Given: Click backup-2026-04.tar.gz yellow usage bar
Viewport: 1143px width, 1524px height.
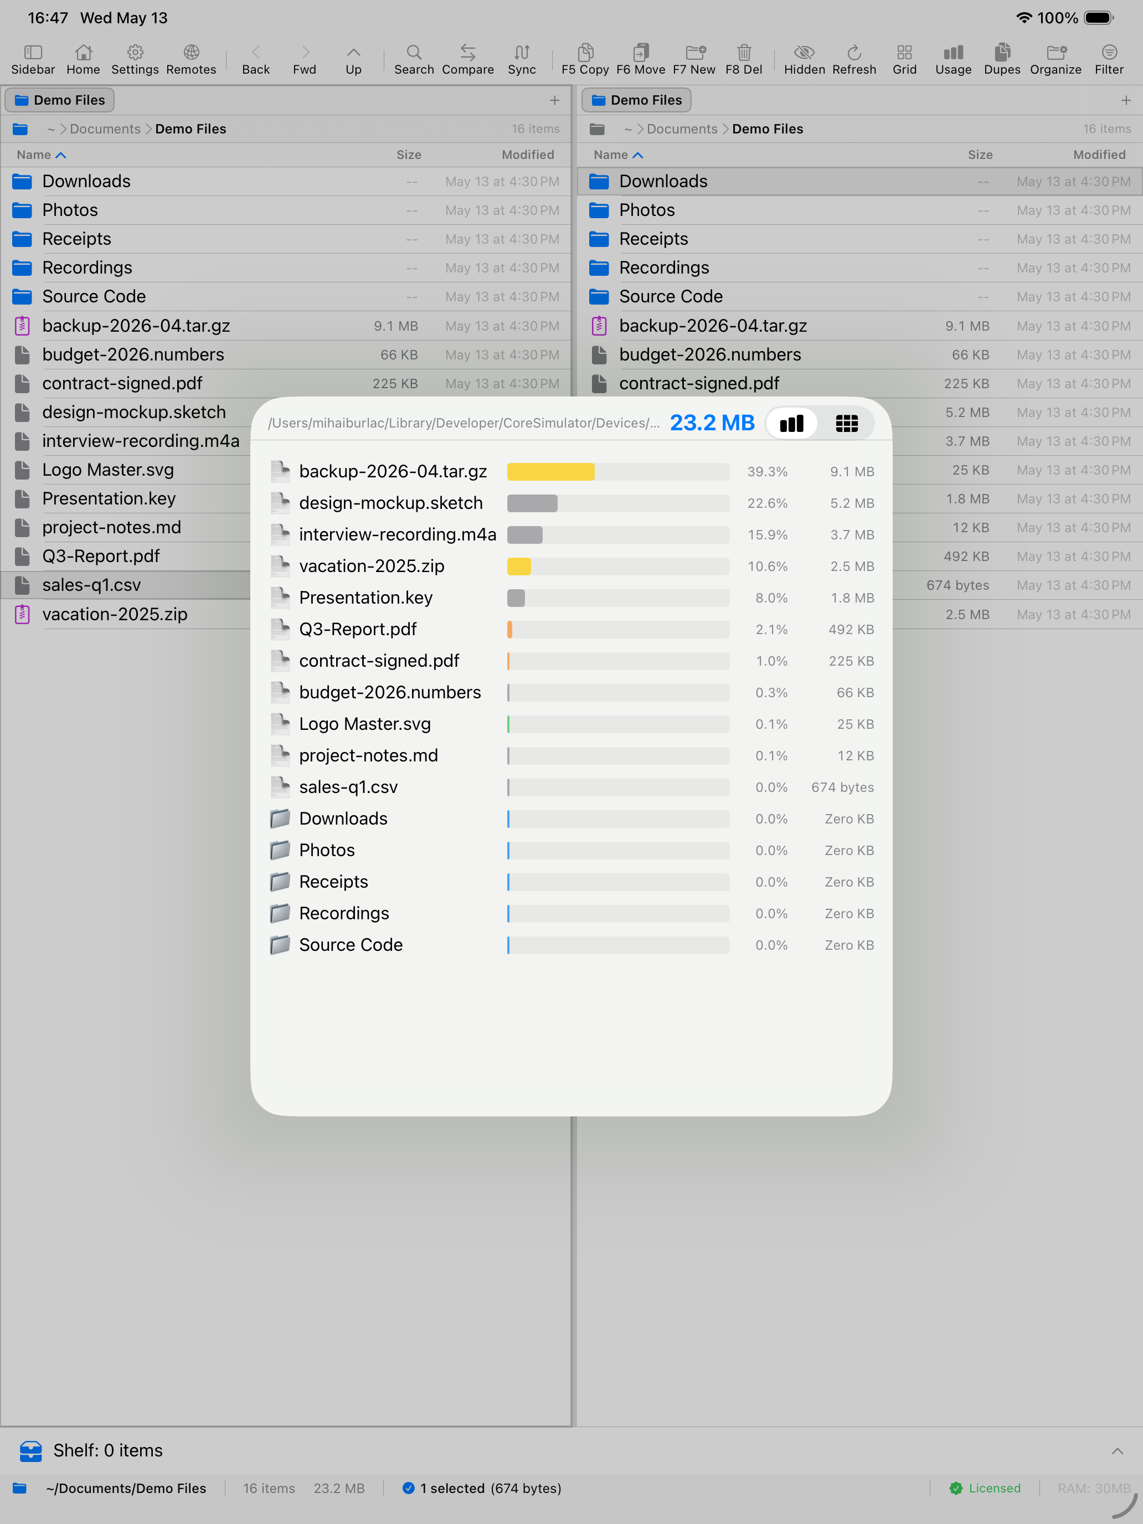Looking at the screenshot, I should click(550, 472).
